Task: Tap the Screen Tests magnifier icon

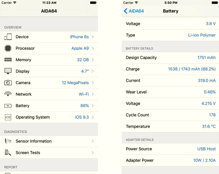Action: 8,152
